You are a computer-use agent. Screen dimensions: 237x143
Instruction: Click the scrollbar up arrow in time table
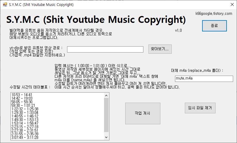(106, 96)
